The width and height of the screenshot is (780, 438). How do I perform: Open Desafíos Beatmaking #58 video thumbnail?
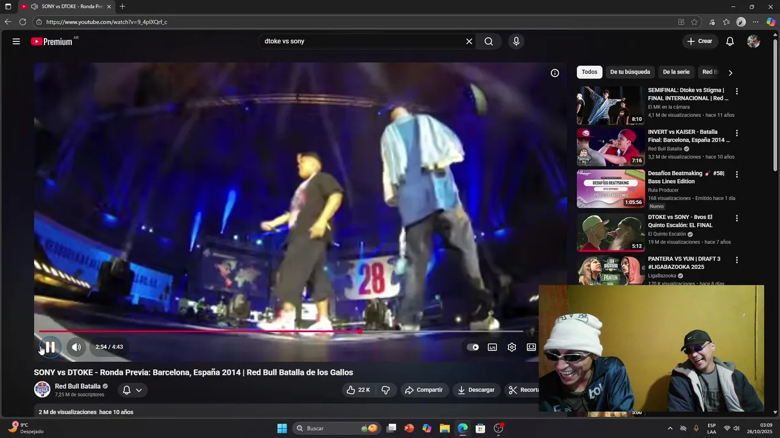point(611,189)
